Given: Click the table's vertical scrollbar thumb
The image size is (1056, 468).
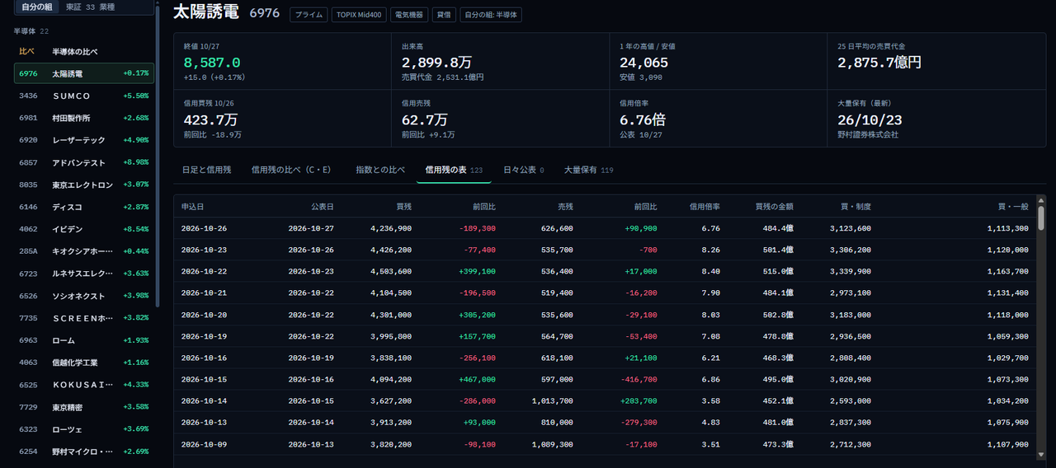Looking at the screenshot, I should coord(1041,218).
